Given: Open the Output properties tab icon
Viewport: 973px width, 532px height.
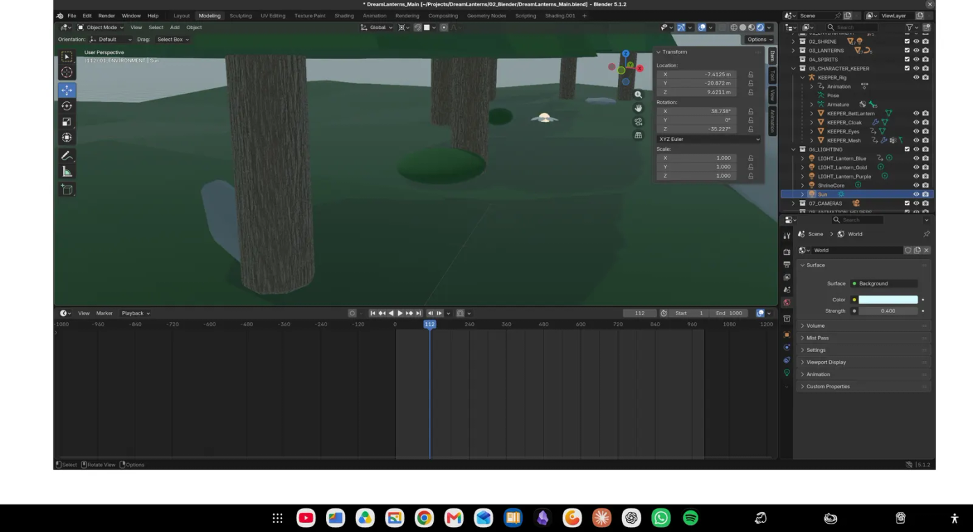Looking at the screenshot, I should click(x=787, y=265).
